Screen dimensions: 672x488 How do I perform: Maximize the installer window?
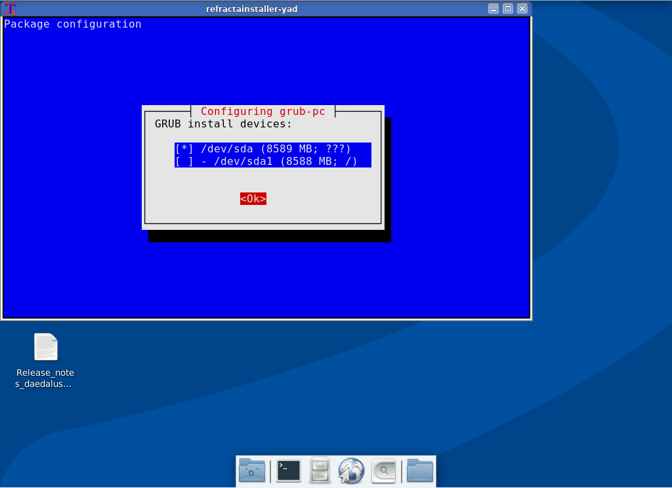pos(506,9)
